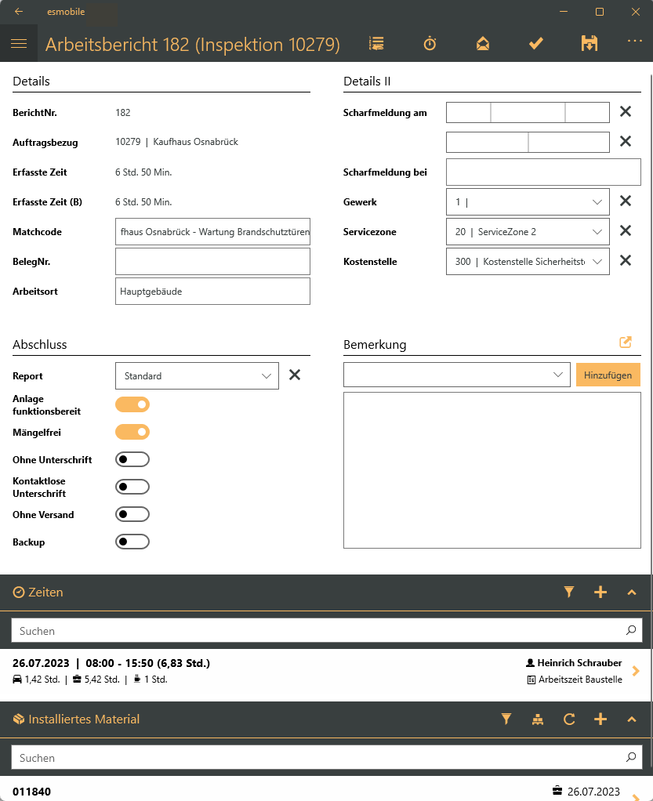Clear the Kostenstelle selection
The height and width of the screenshot is (801, 653).
(x=626, y=260)
